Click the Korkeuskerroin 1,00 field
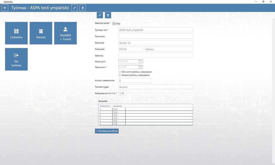This screenshot has height=165, width=275. 122,93
